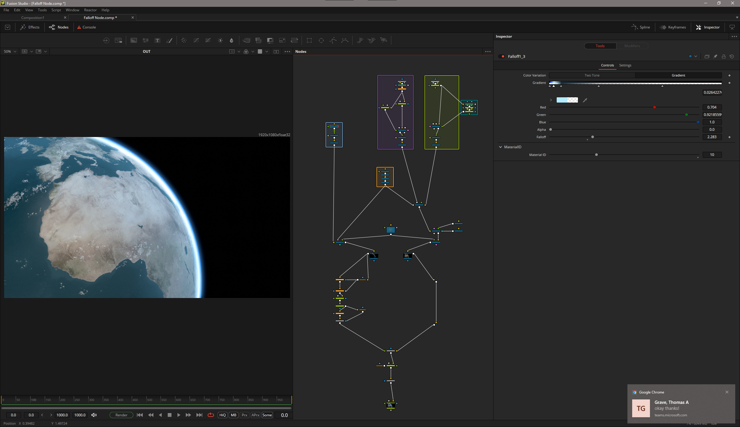Screen dimensions: 740x427
Task: Open the Inspector panel
Action: [x=710, y=27]
